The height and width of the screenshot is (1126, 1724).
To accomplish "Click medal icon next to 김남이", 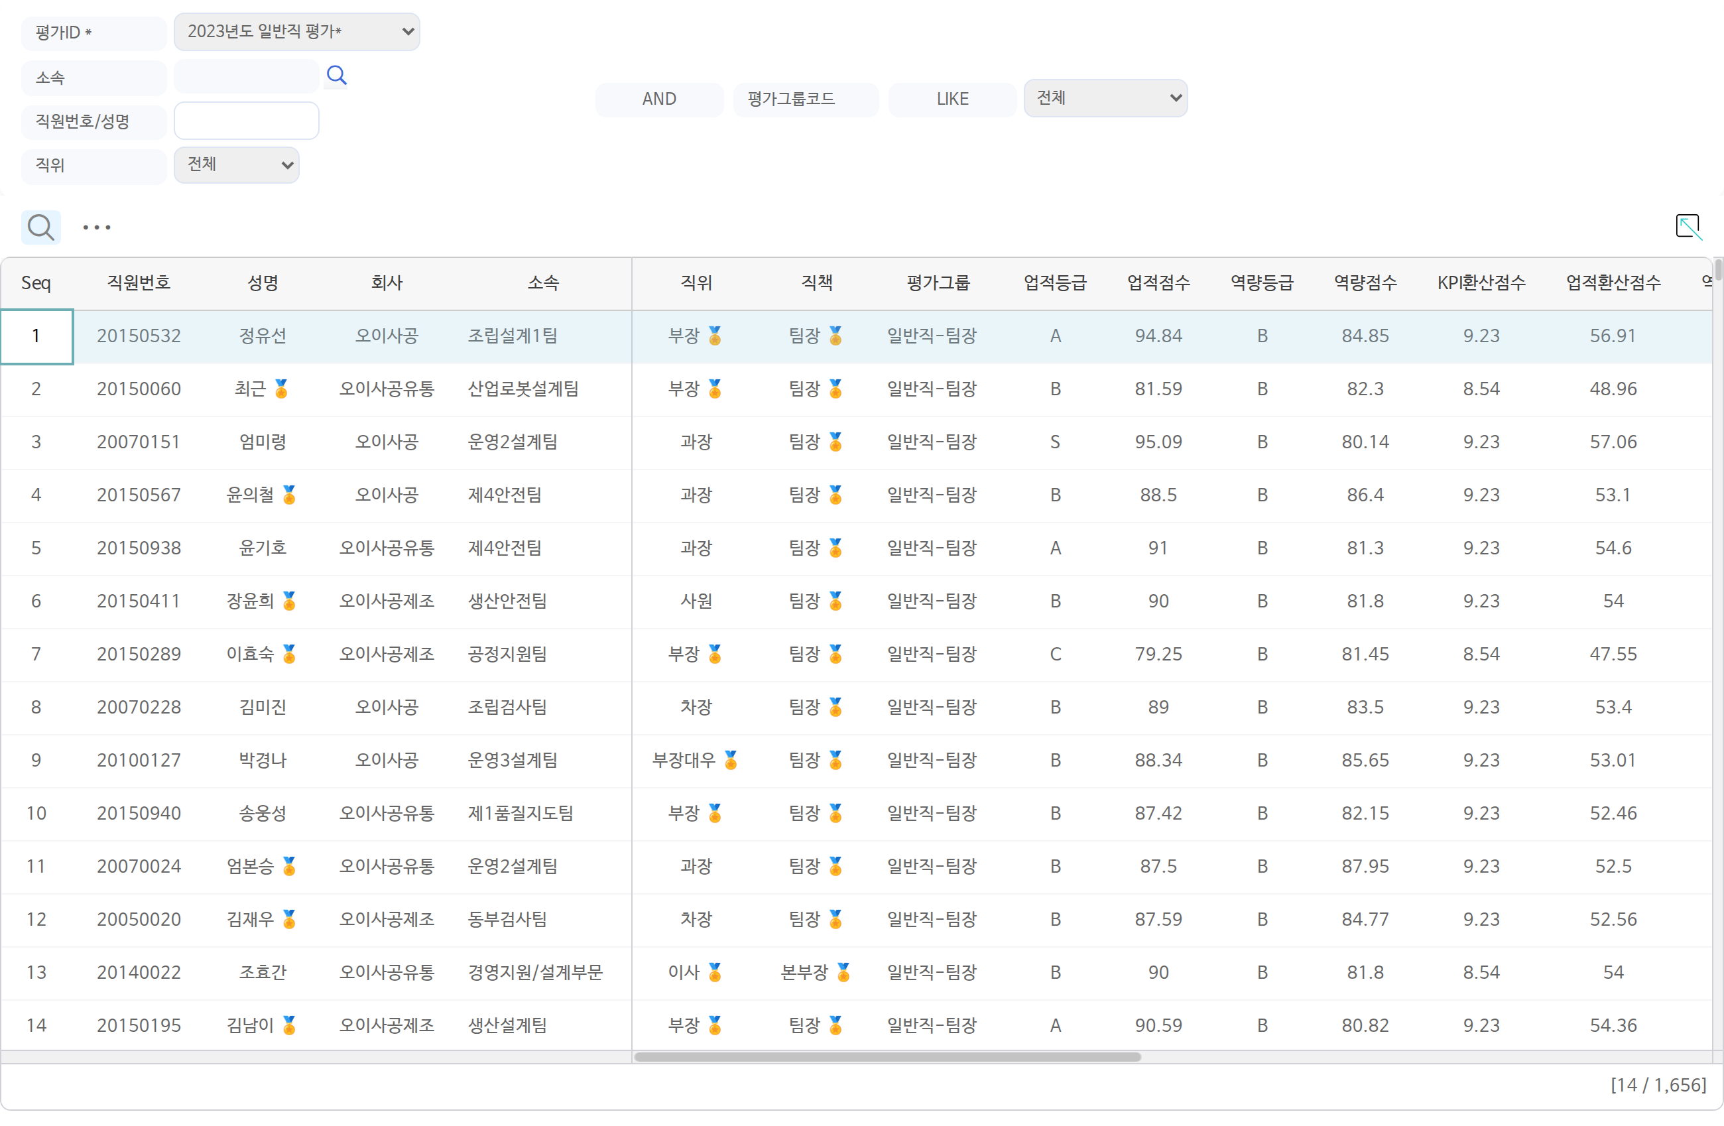I will (289, 1026).
